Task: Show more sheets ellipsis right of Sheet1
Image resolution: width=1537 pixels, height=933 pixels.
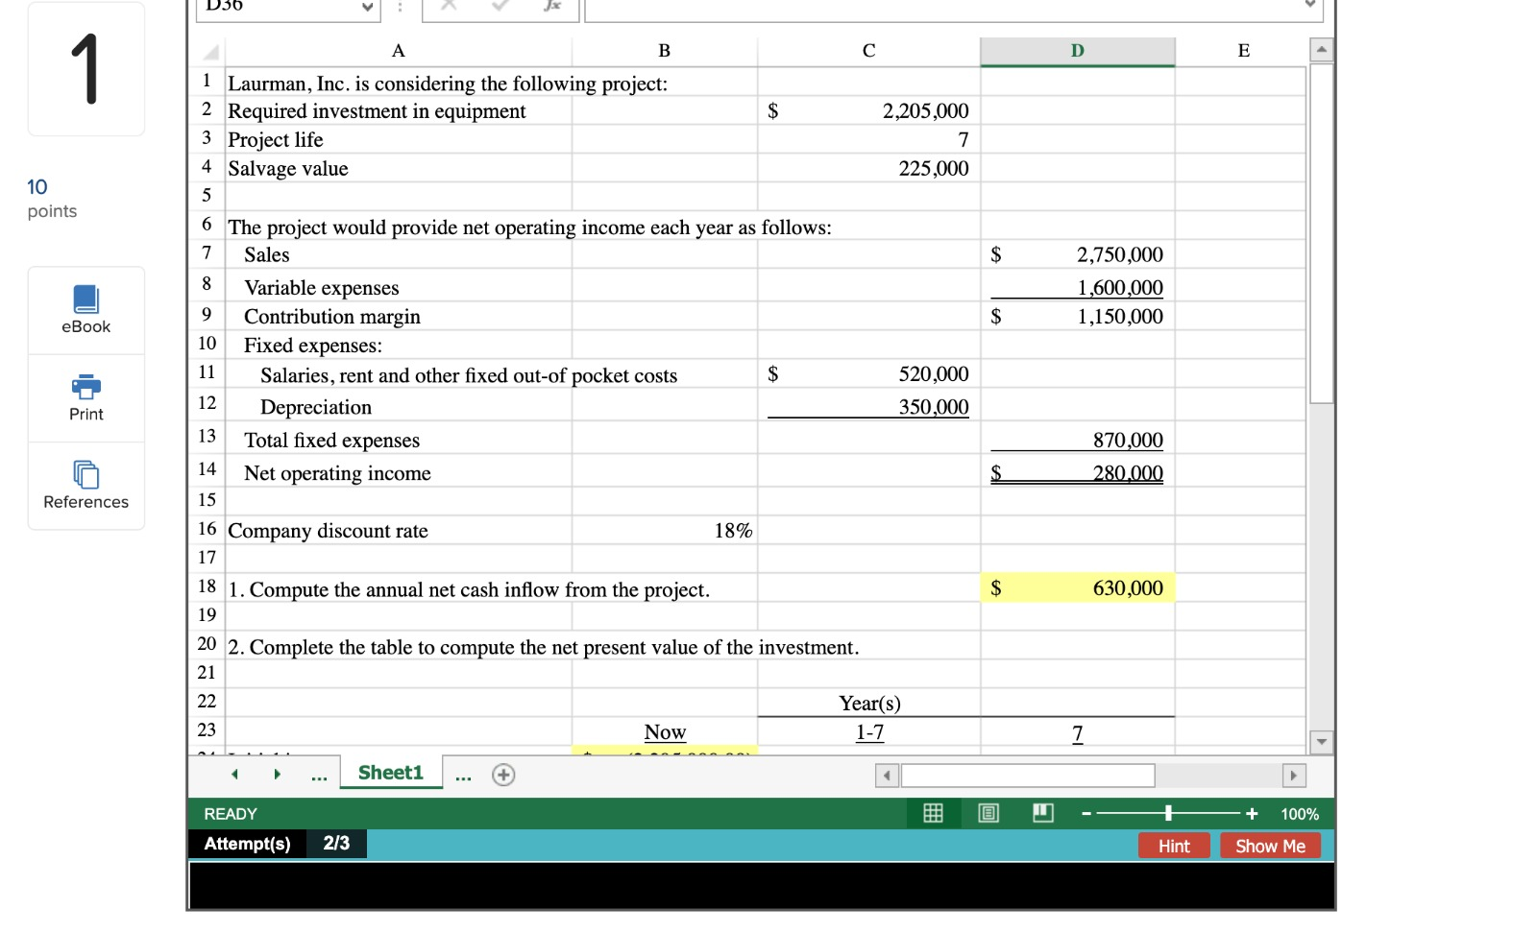Action: point(463,777)
